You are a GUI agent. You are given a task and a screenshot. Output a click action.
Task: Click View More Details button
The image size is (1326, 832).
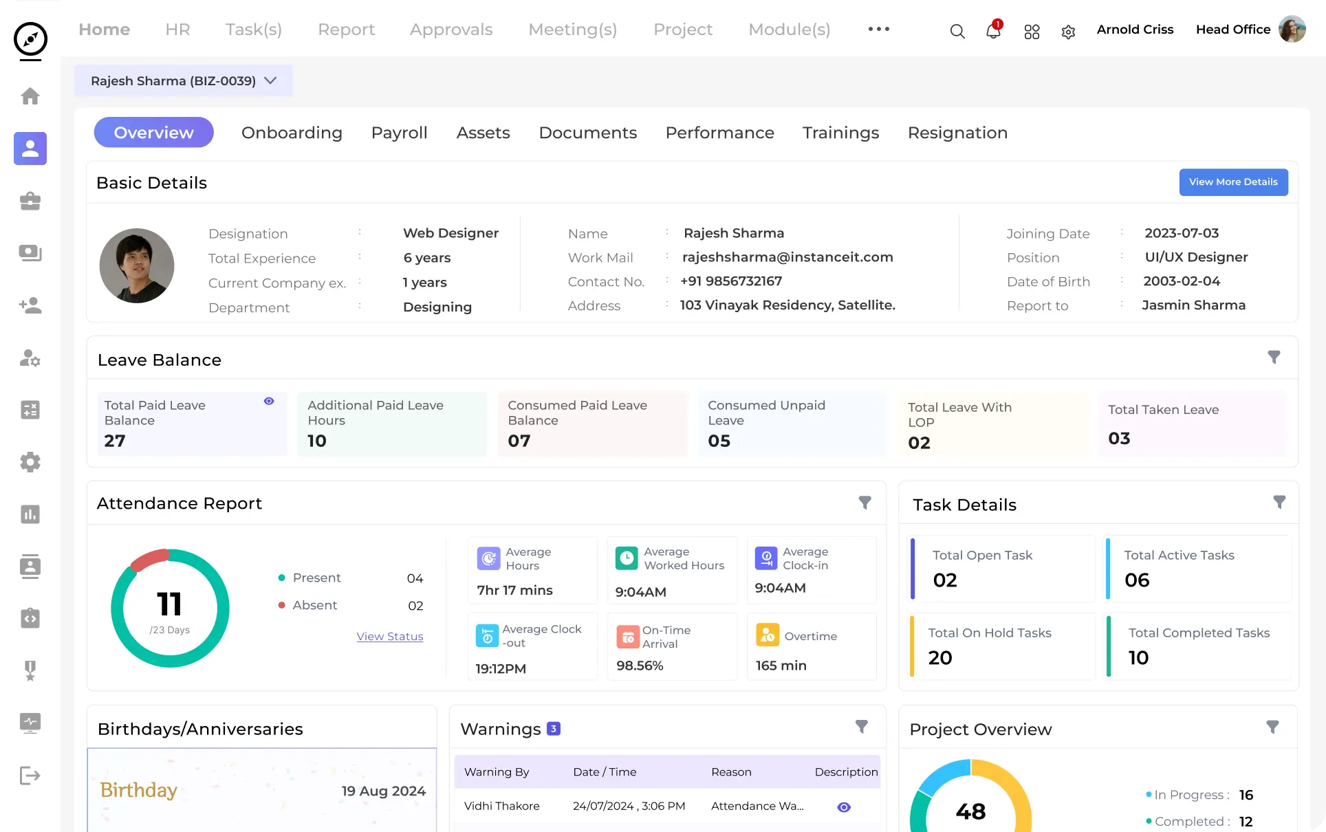pos(1233,182)
